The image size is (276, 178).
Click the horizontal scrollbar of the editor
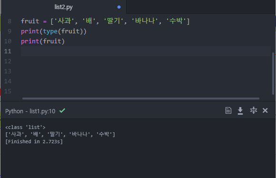point(141,99)
